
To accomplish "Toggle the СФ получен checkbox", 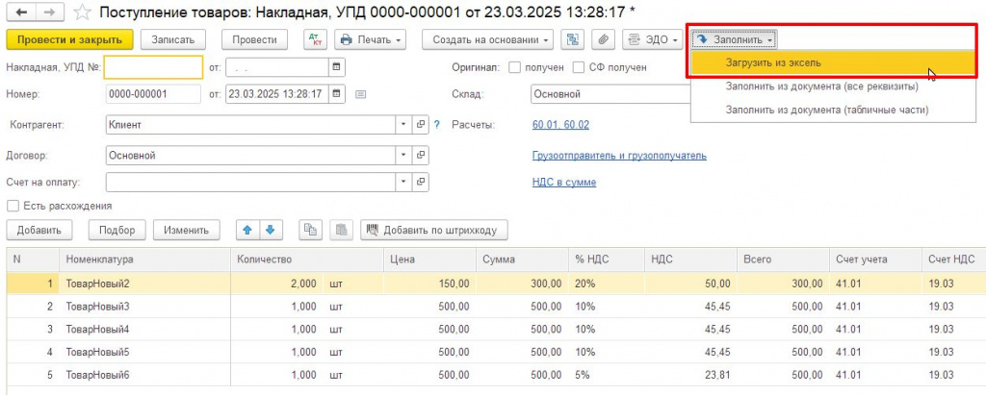I will [578, 67].
